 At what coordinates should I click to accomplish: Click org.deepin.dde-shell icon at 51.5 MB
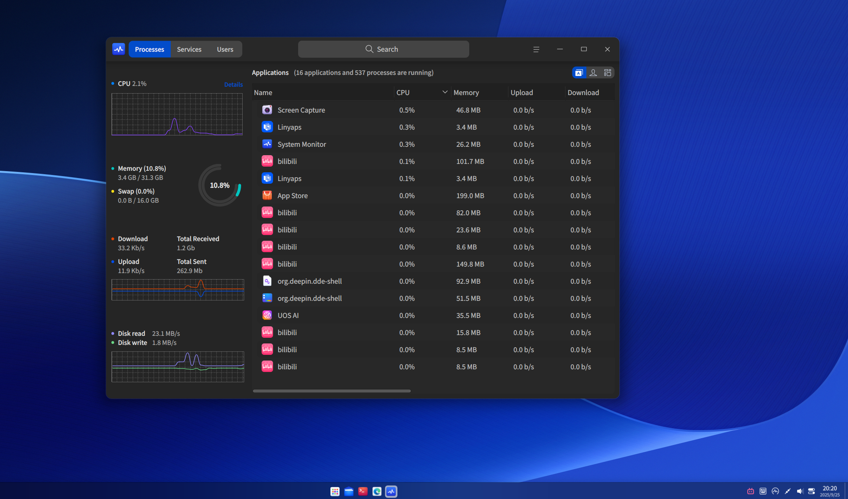click(x=267, y=298)
